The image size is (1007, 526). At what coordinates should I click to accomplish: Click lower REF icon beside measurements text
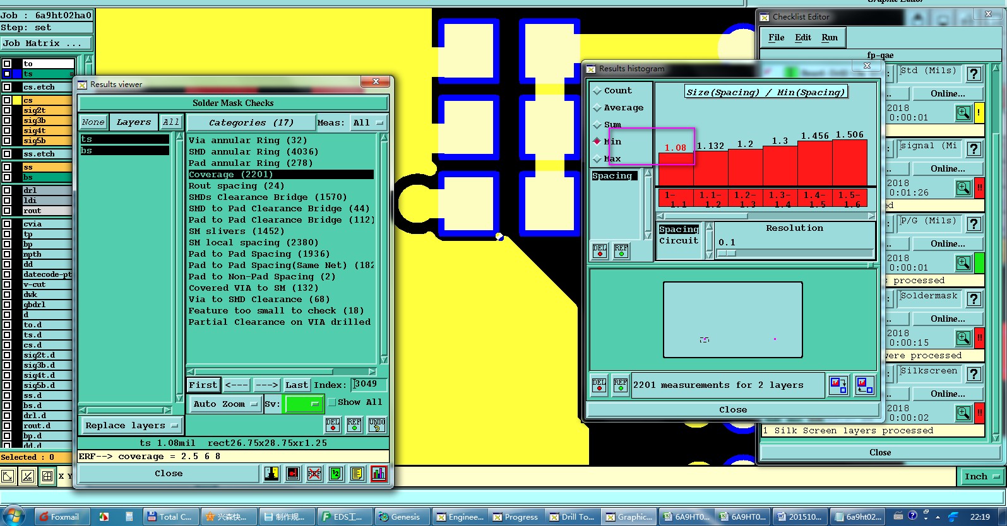pos(621,384)
